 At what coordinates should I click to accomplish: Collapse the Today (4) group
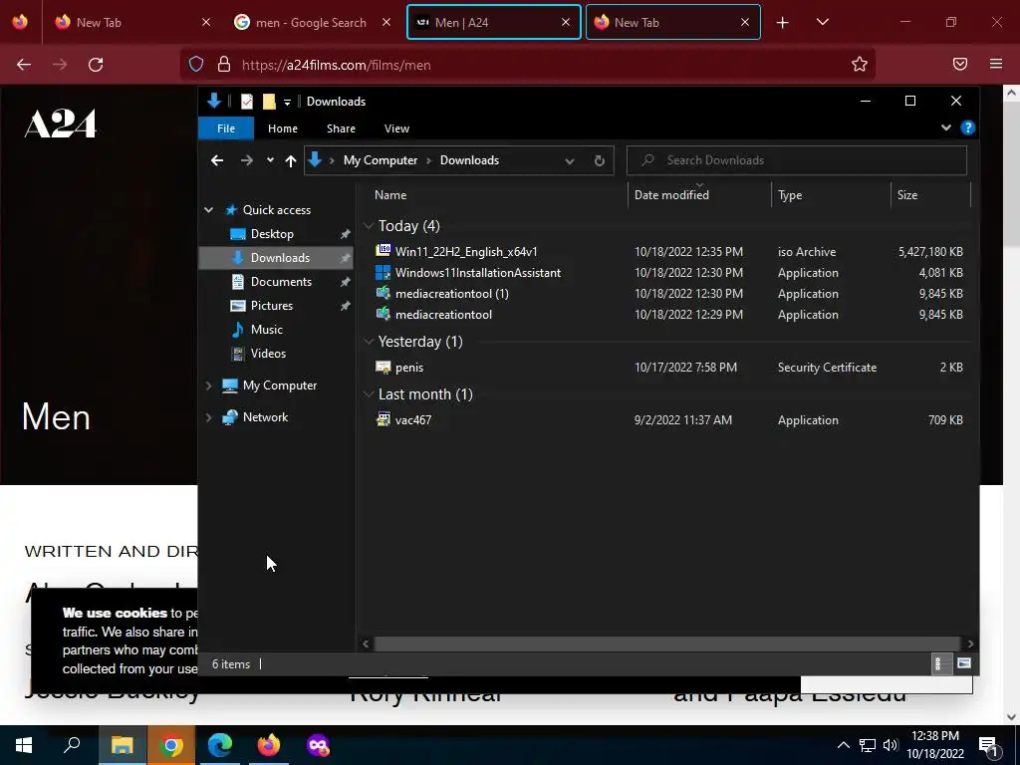(x=369, y=226)
